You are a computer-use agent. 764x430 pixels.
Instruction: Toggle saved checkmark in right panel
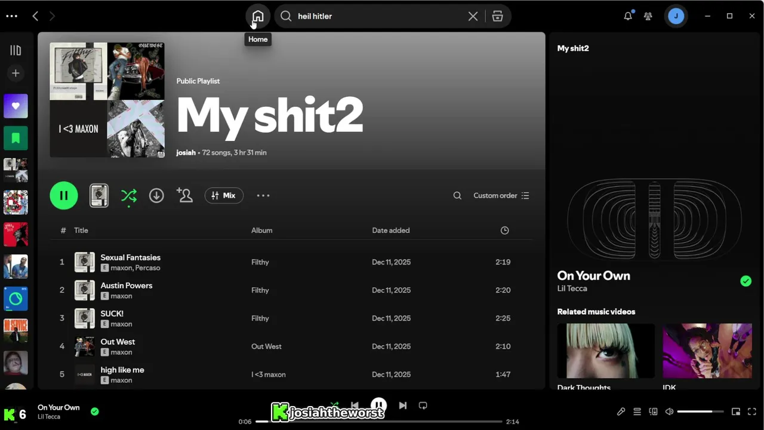(745, 281)
